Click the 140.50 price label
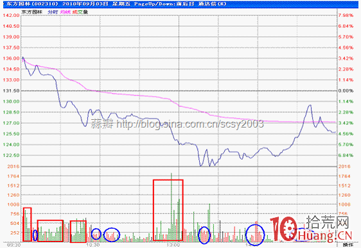 (x=11, y=26)
